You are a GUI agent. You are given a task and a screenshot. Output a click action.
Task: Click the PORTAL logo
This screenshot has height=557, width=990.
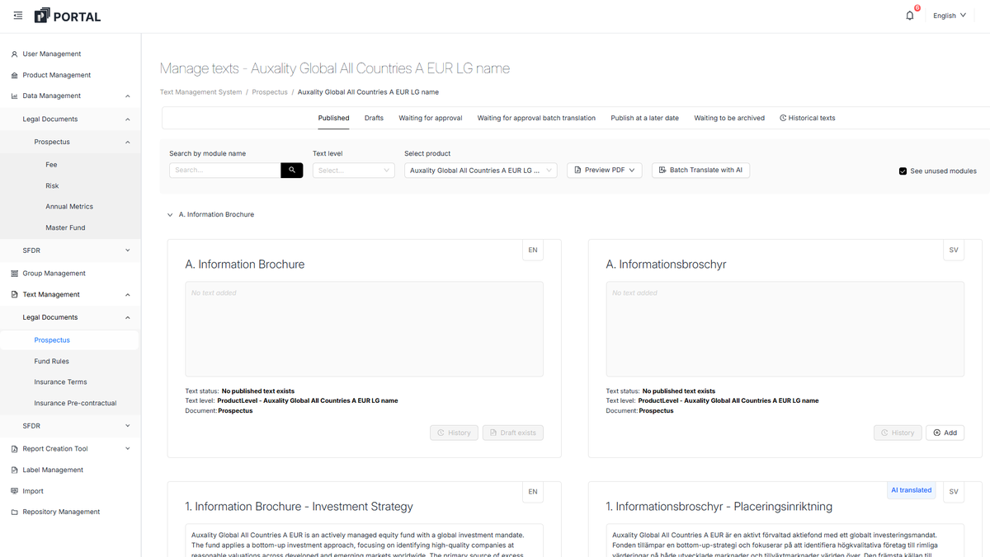click(68, 16)
